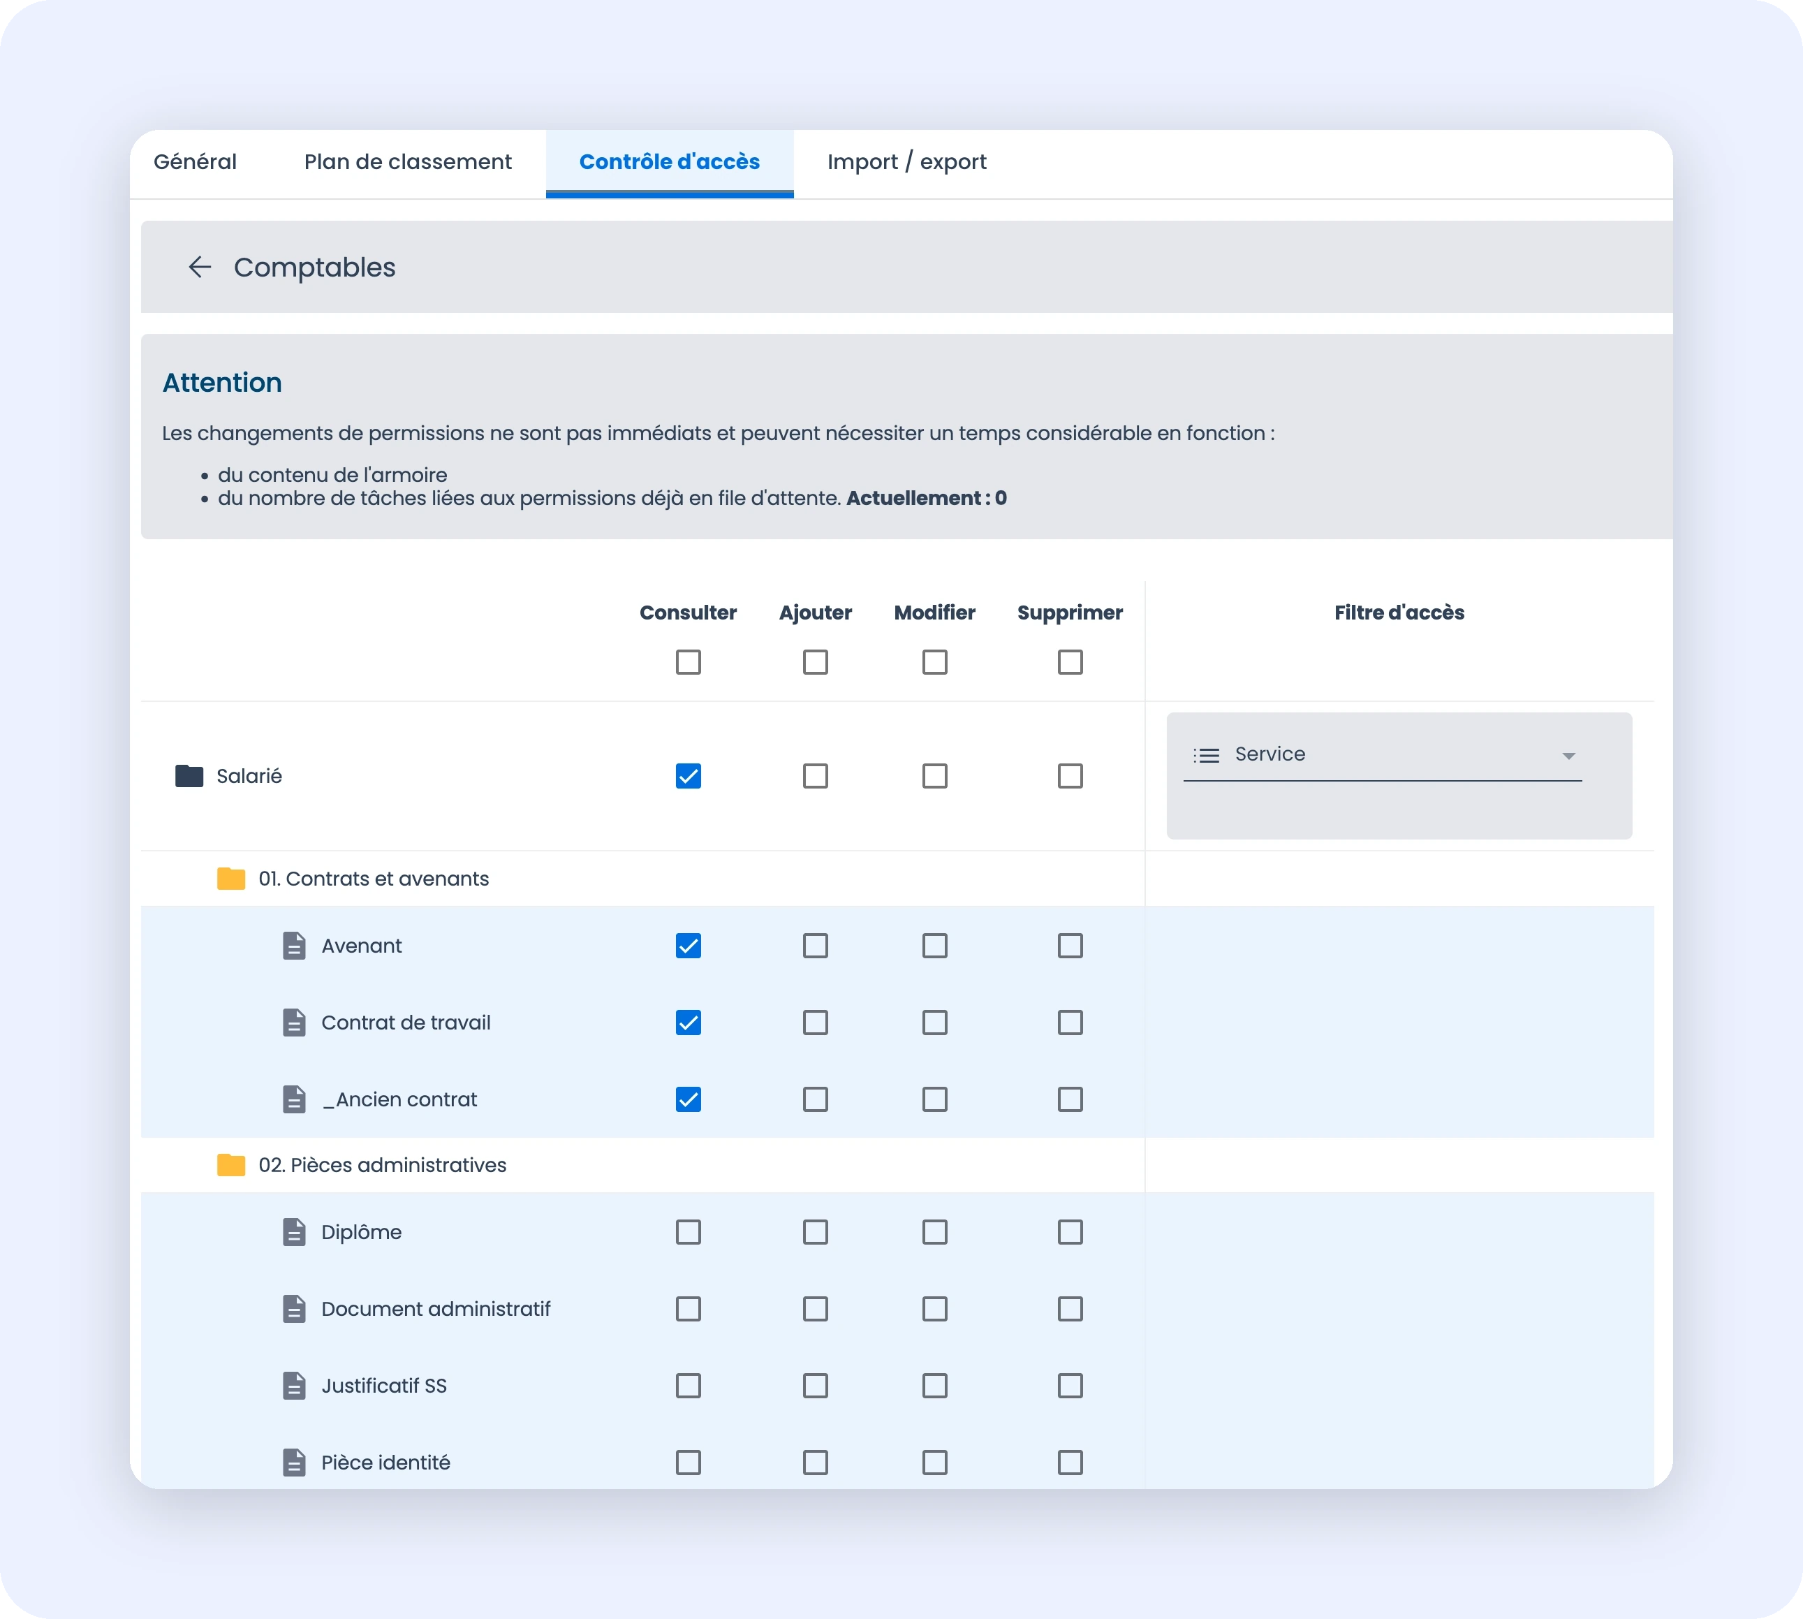Open the Service access filter dropdown arrow
The image size is (1803, 1619).
(1569, 756)
